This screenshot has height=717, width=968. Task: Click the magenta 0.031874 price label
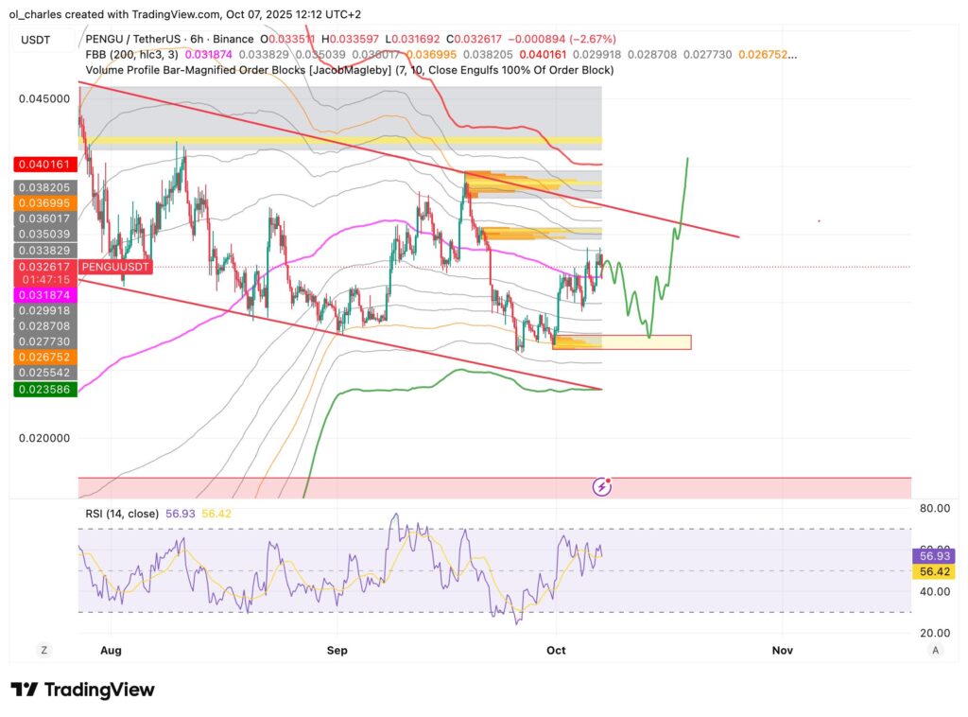point(43,295)
